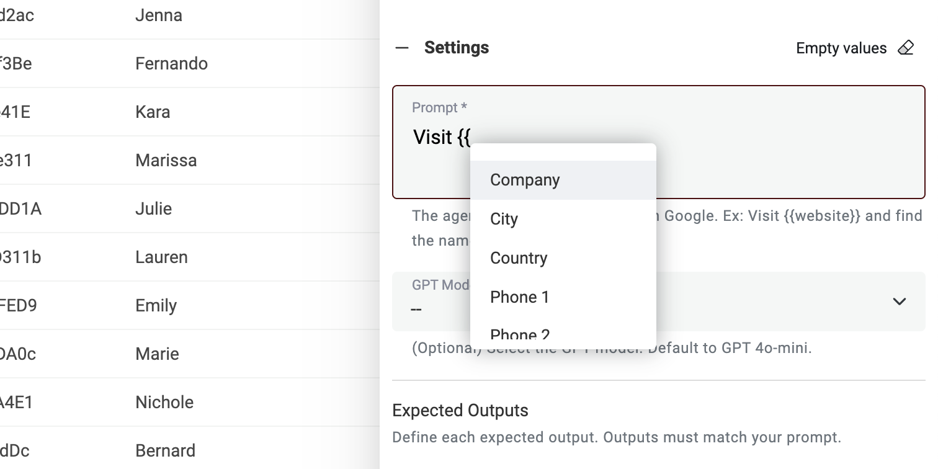938x469 pixels.
Task: Click the Nichole name cell
Action: coord(164,402)
